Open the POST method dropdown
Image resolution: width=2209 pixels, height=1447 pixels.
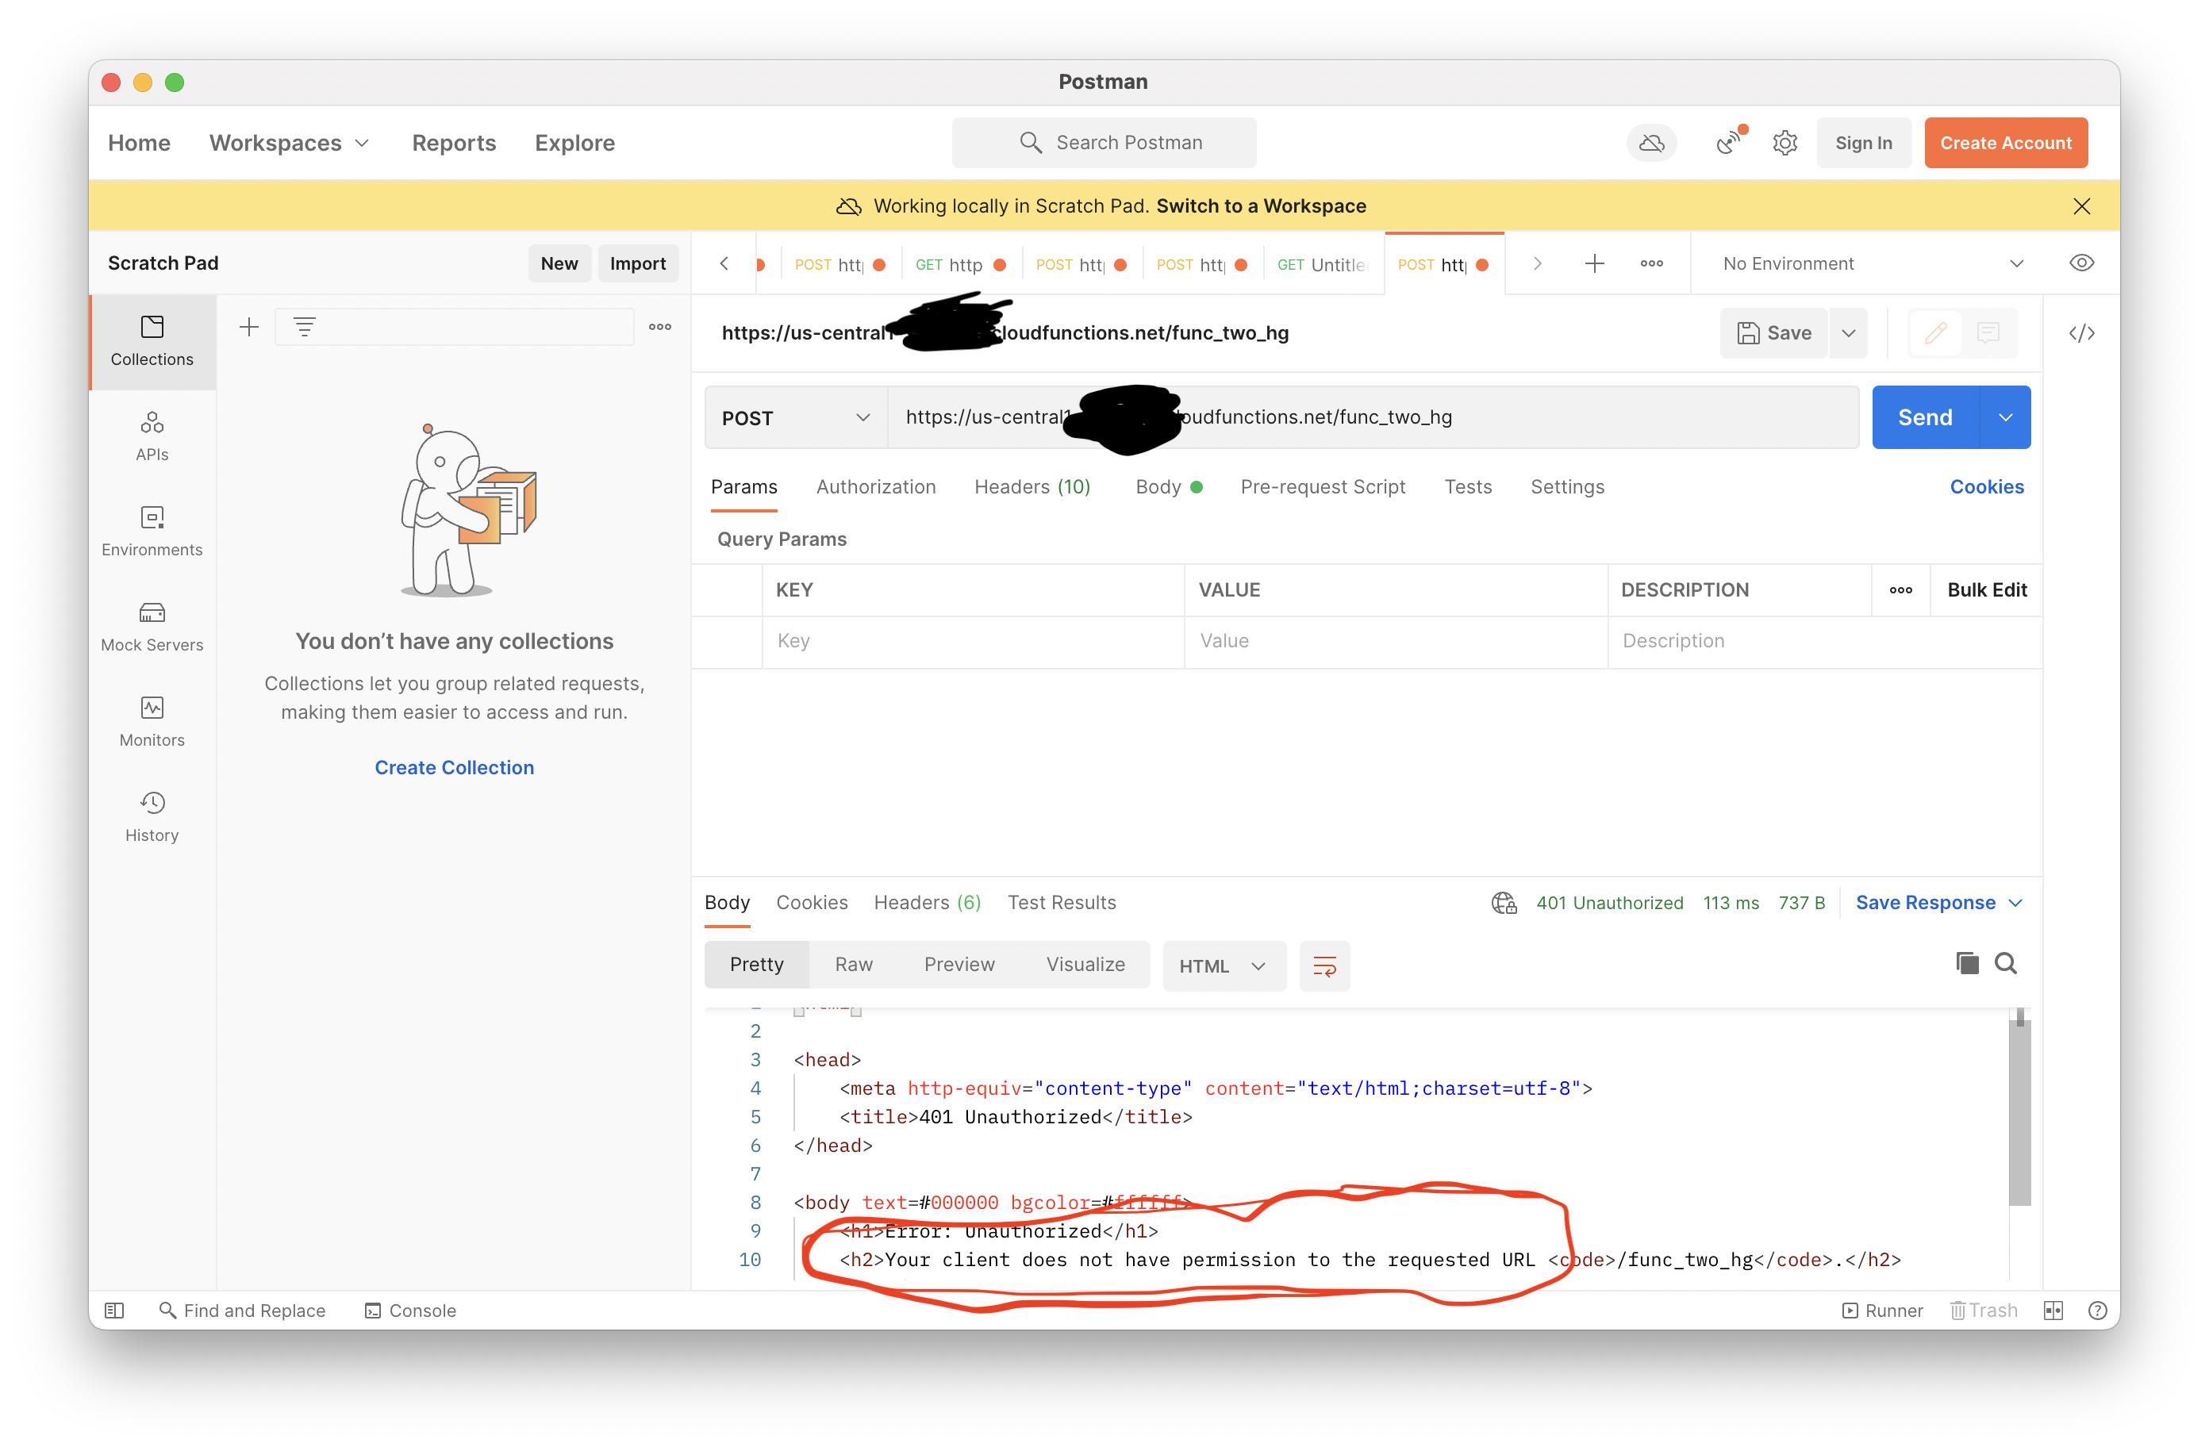[x=795, y=417]
